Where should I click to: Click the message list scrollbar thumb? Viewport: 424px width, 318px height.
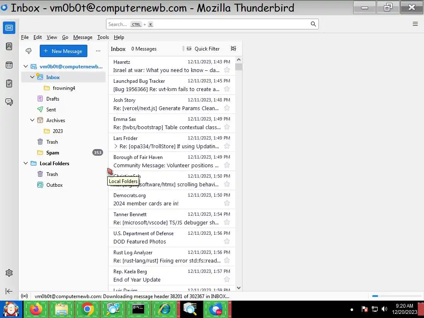pos(238,67)
